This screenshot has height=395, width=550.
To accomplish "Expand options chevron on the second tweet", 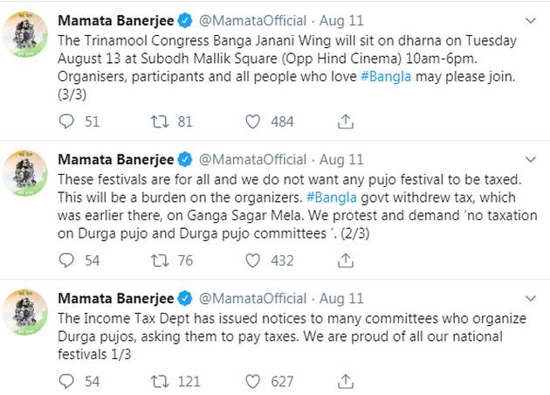I will (x=531, y=159).
